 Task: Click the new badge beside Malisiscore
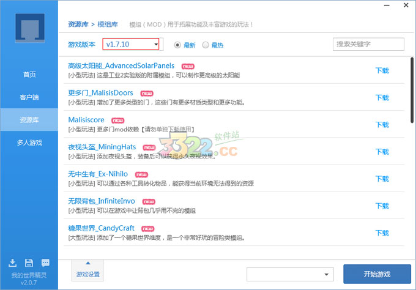click(x=118, y=121)
